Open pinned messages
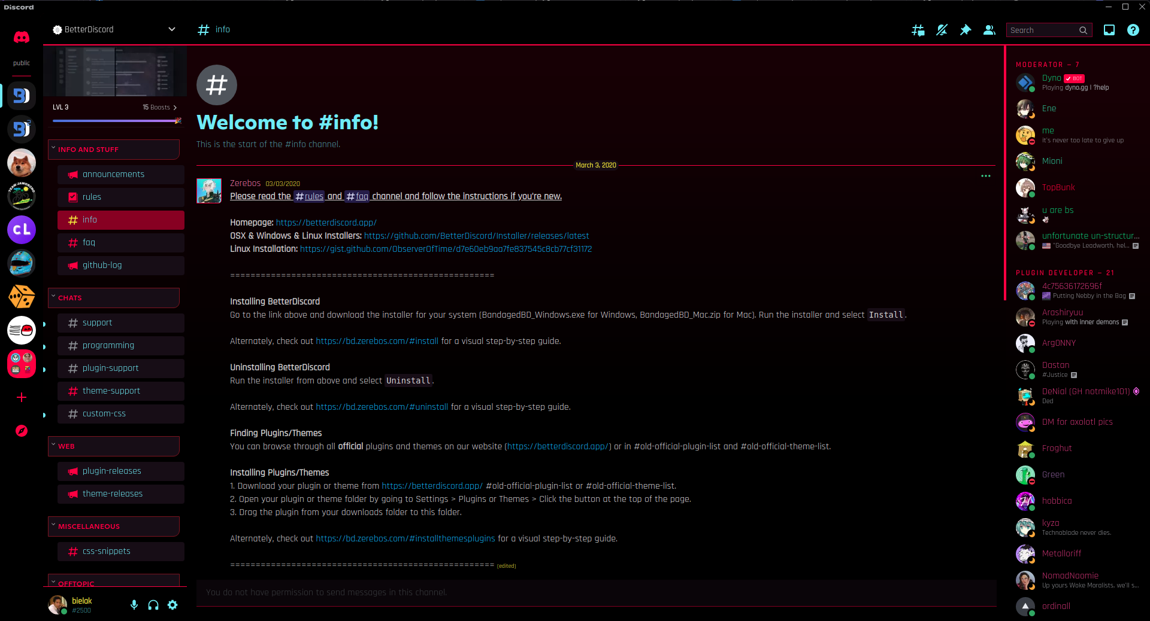This screenshot has width=1150, height=621. [966, 30]
